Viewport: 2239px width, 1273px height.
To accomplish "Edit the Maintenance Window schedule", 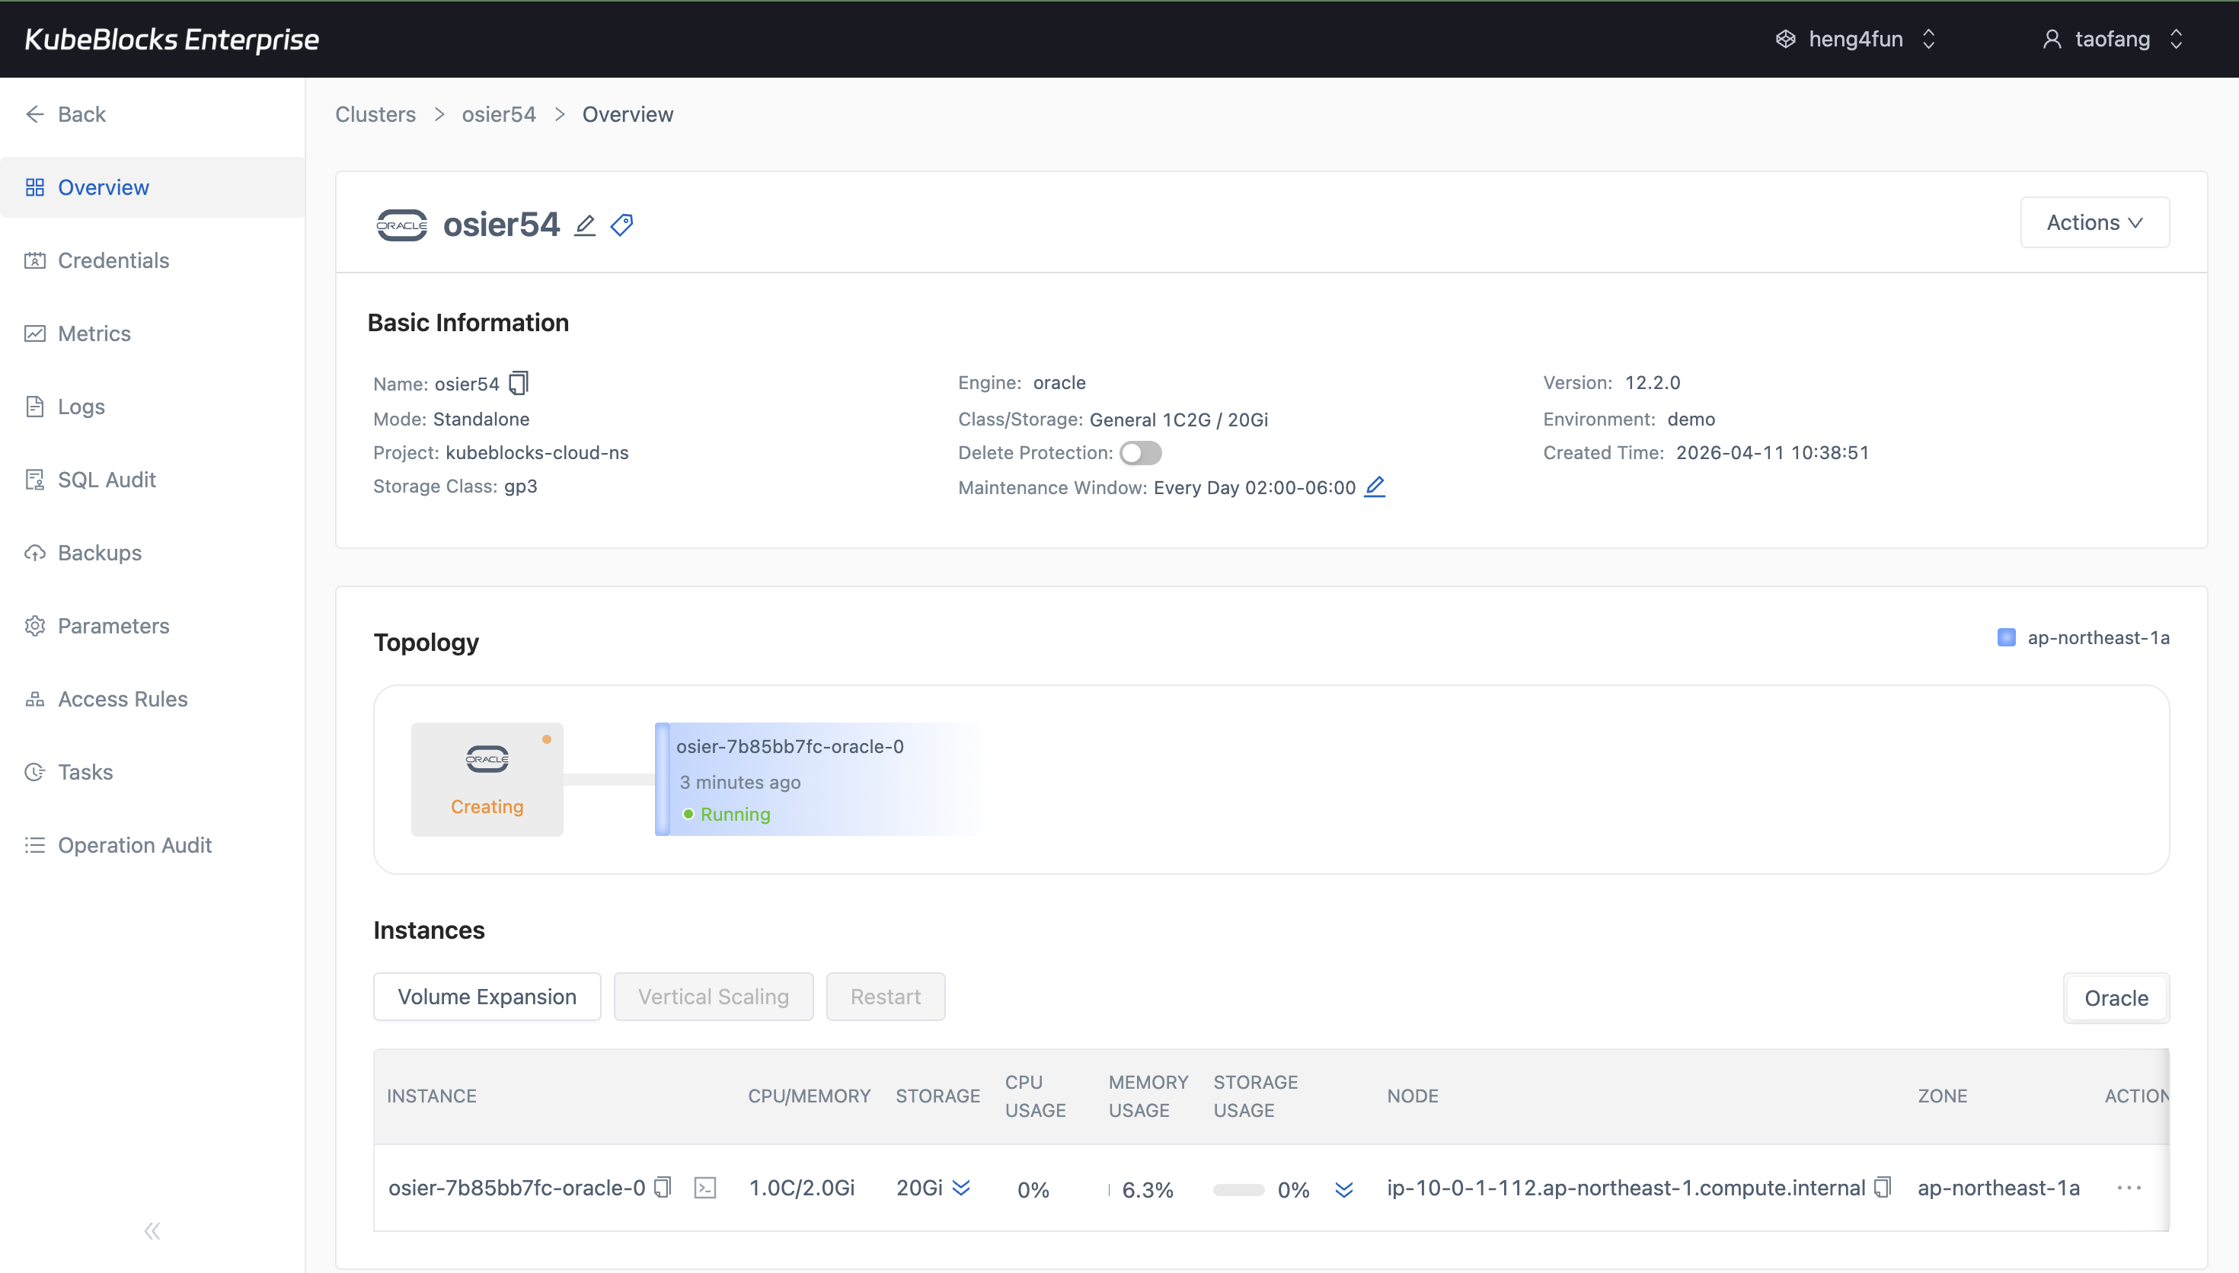I will (1373, 487).
